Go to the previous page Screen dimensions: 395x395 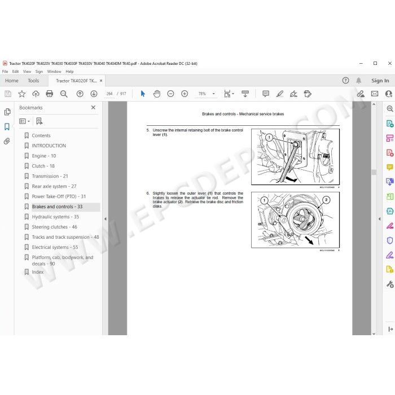pyautogui.click(x=80, y=94)
